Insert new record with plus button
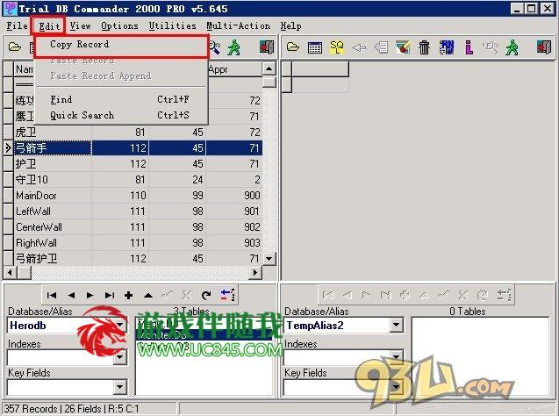The image size is (559, 416). [129, 295]
